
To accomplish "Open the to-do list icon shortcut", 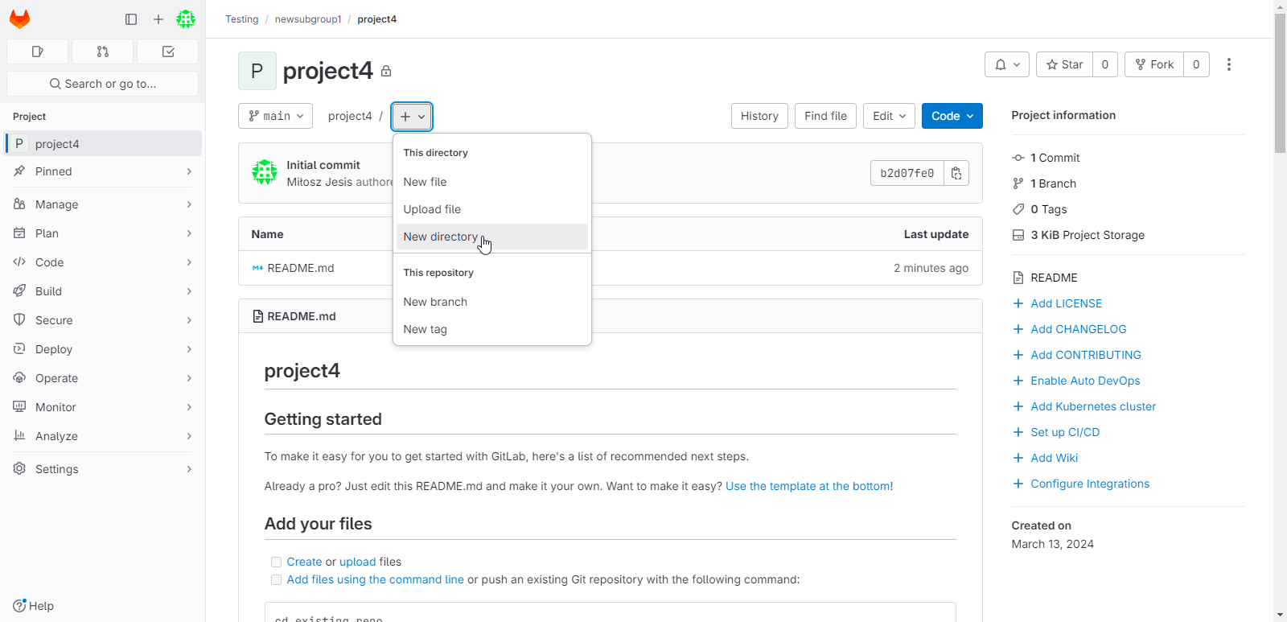I will [168, 51].
